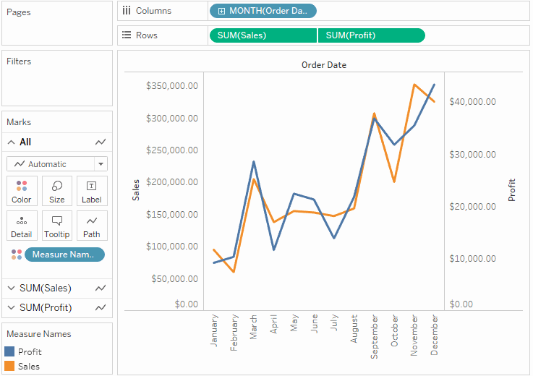
Task: Click line icon beside SUM(Profit) marks row
Action: (x=101, y=307)
